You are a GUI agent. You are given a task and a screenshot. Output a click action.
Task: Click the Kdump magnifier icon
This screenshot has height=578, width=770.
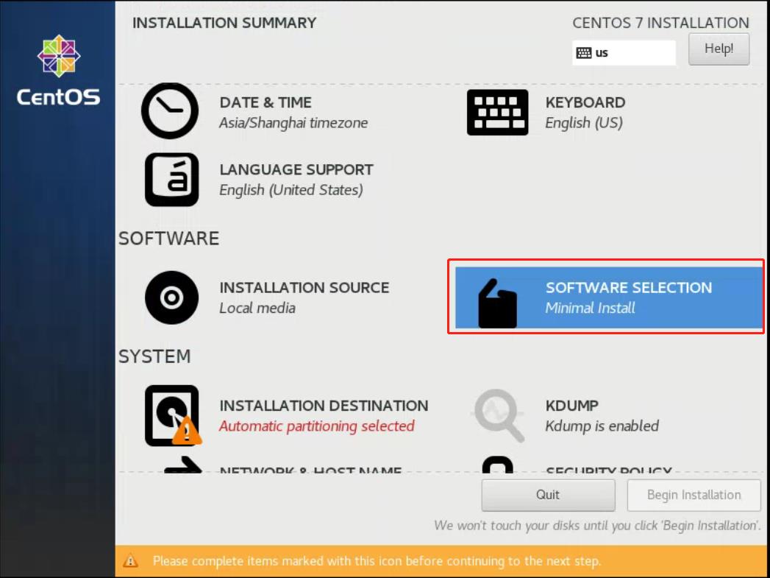[498, 415]
